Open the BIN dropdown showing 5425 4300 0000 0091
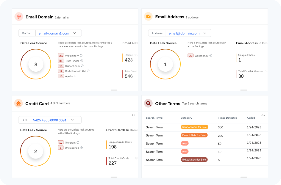 pyautogui.click(x=50, y=120)
